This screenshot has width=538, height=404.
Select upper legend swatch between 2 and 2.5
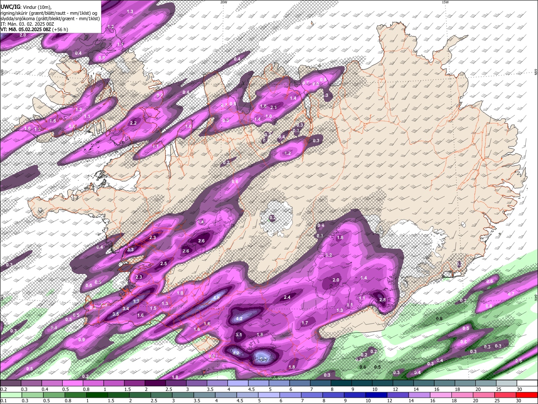(x=155, y=383)
